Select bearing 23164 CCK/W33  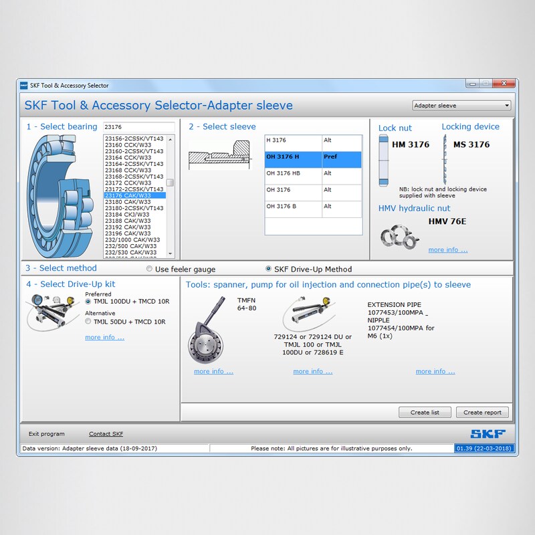tap(134, 158)
